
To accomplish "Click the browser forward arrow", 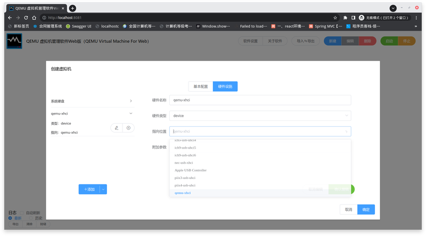I will pyautogui.click(x=18, y=18).
